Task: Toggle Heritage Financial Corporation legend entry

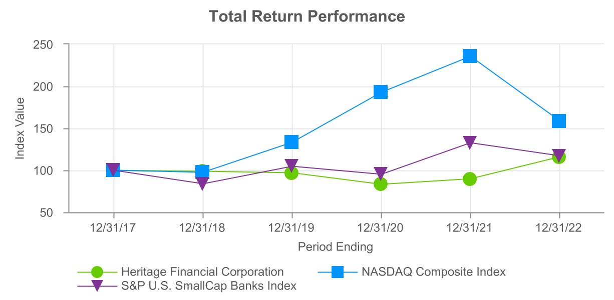Action: click(x=202, y=272)
